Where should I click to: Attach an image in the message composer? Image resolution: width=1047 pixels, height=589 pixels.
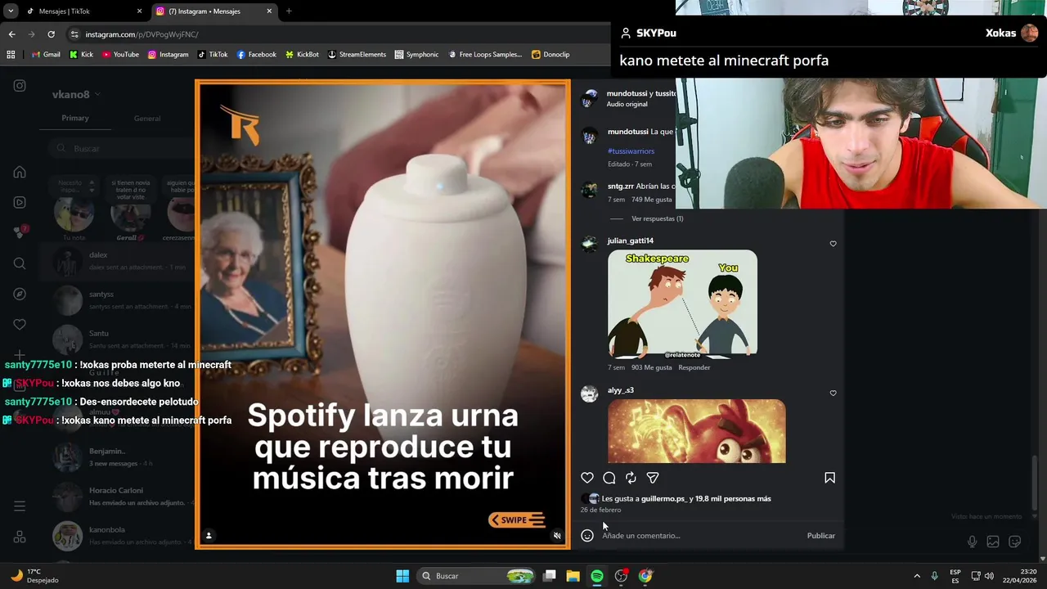pyautogui.click(x=993, y=542)
